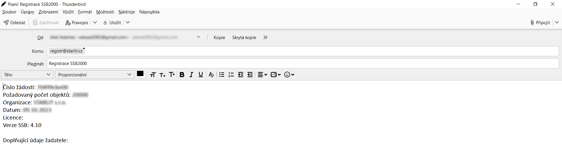Image resolution: width=562 pixels, height=148 pixels.
Task: Toggle underline text formatting
Action: (x=201, y=75)
